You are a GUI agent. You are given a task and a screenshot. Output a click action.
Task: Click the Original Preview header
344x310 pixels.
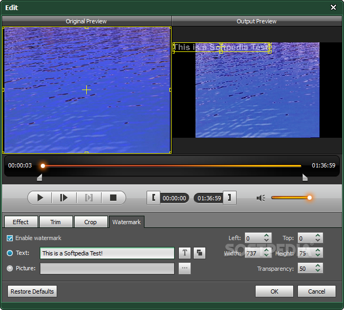point(86,21)
